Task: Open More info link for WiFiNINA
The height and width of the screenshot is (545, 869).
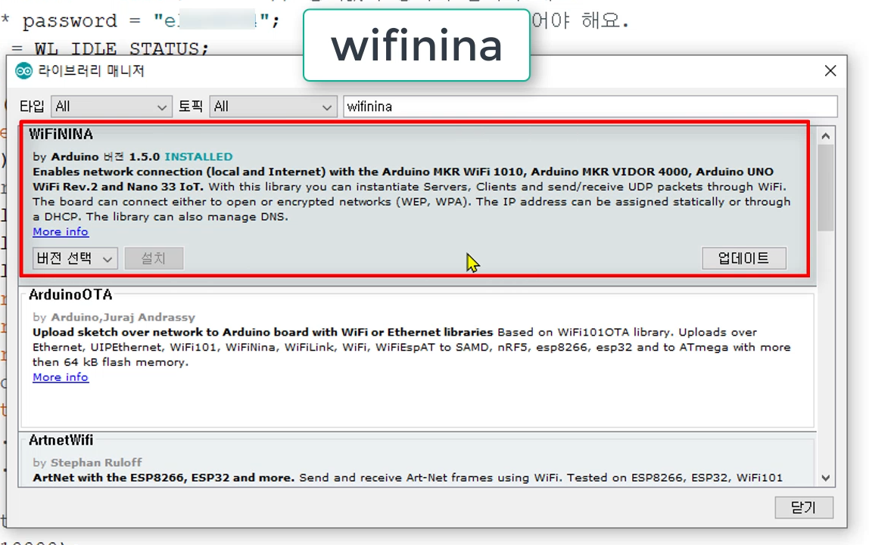Action: (x=61, y=232)
